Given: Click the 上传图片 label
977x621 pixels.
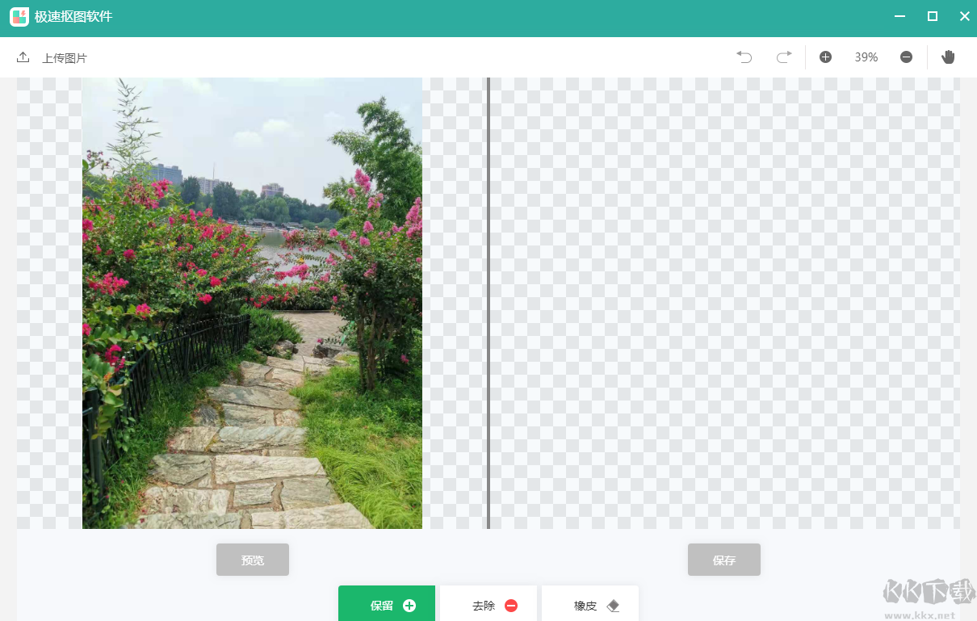Looking at the screenshot, I should point(65,58).
